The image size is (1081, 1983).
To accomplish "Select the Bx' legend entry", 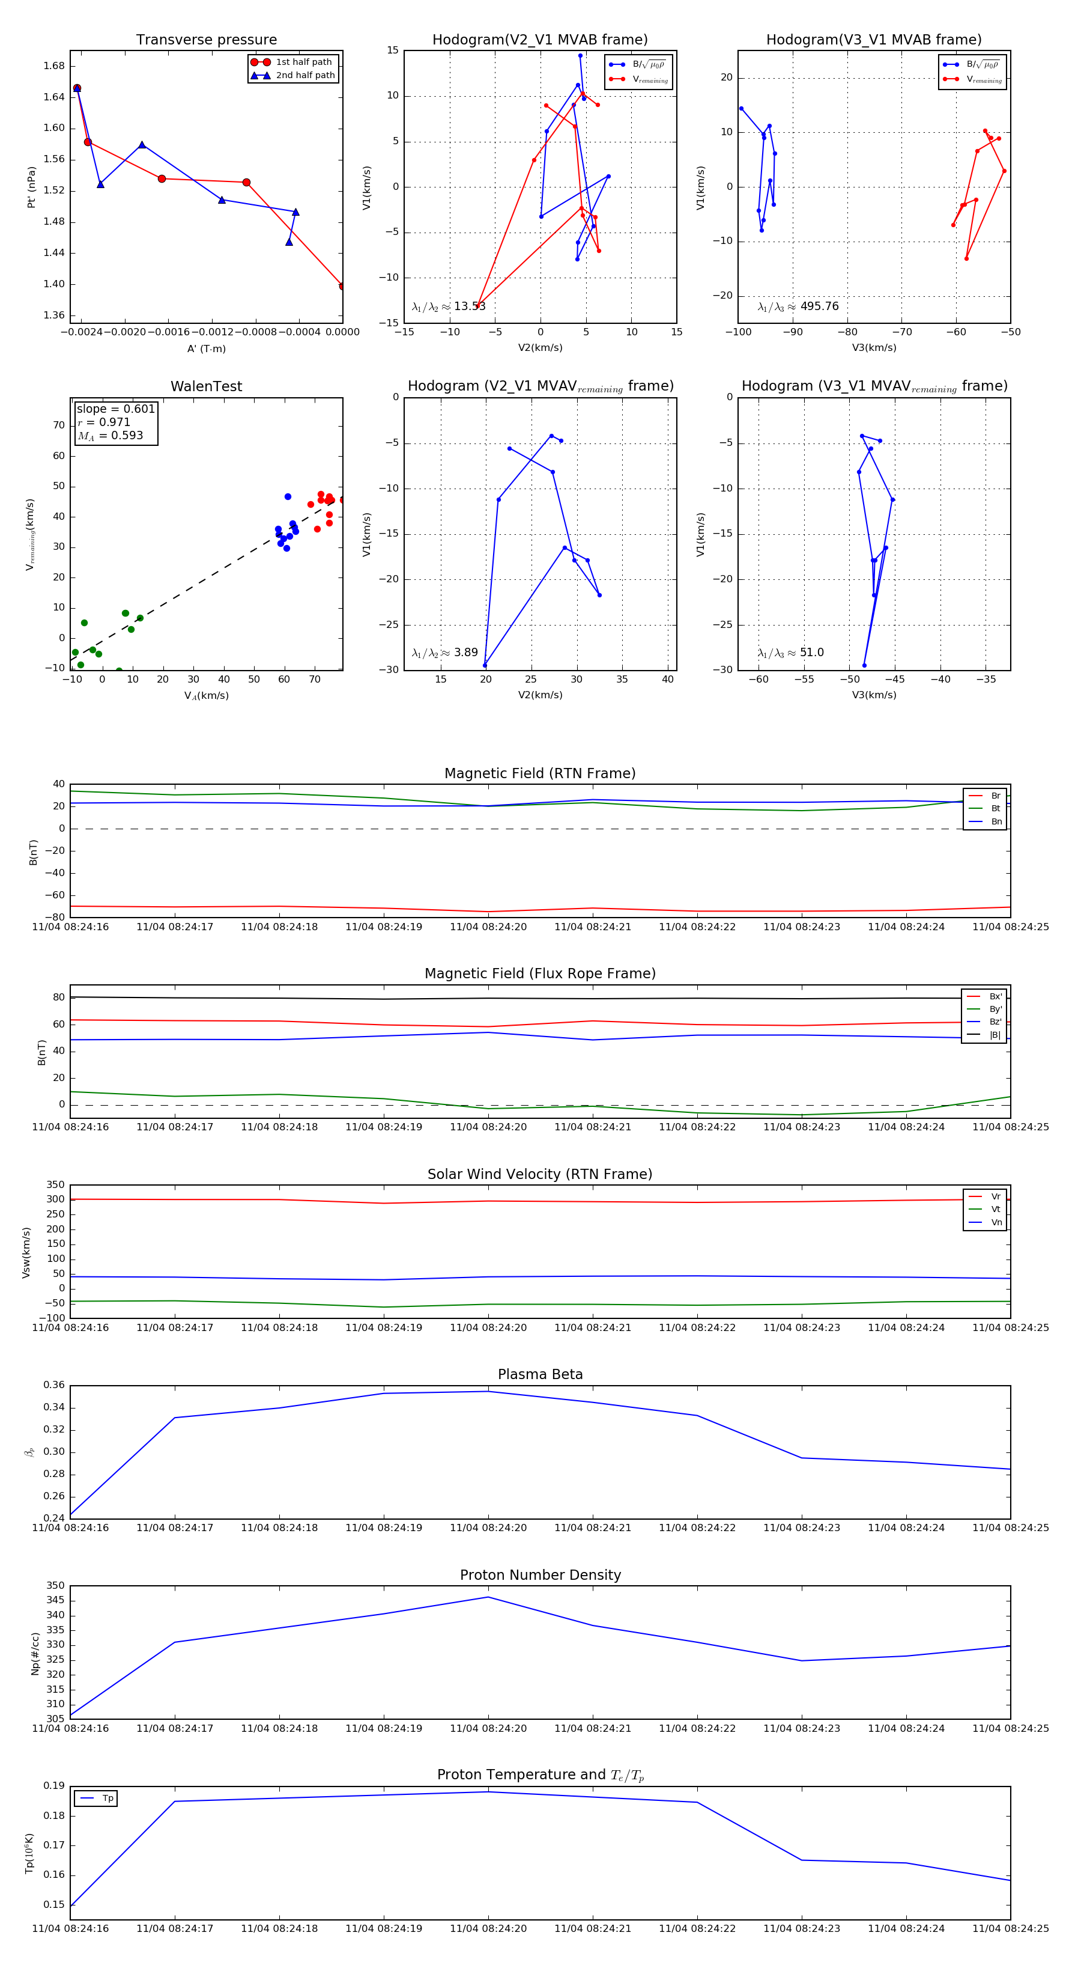I will click(984, 996).
